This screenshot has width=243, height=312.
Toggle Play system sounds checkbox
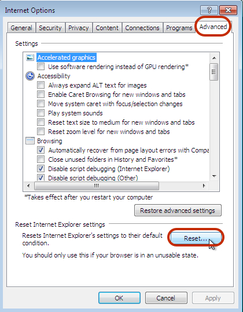[41, 113]
